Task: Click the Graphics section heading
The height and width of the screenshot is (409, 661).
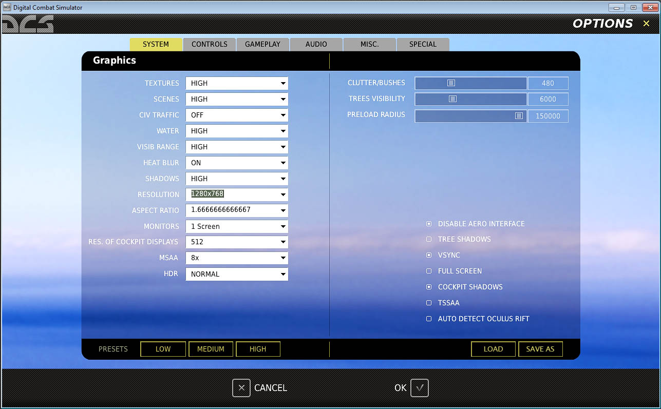Action: tap(115, 60)
